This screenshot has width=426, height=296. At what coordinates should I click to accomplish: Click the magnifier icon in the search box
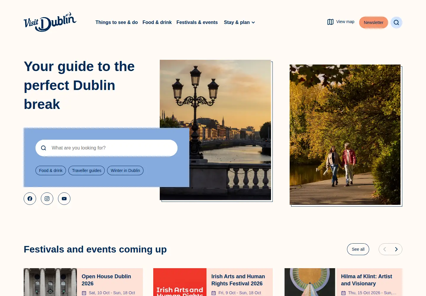point(43,148)
